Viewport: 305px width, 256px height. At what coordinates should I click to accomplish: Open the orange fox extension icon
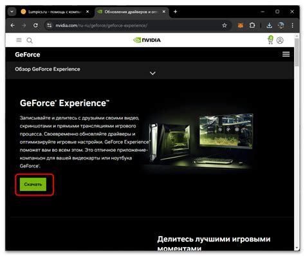point(241,25)
